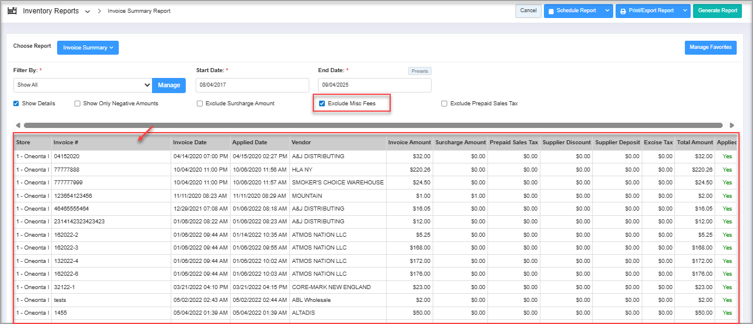Click the breadcrumb chevron before Invoice Summary Report
This screenshot has width=753, height=324.
[x=100, y=11]
